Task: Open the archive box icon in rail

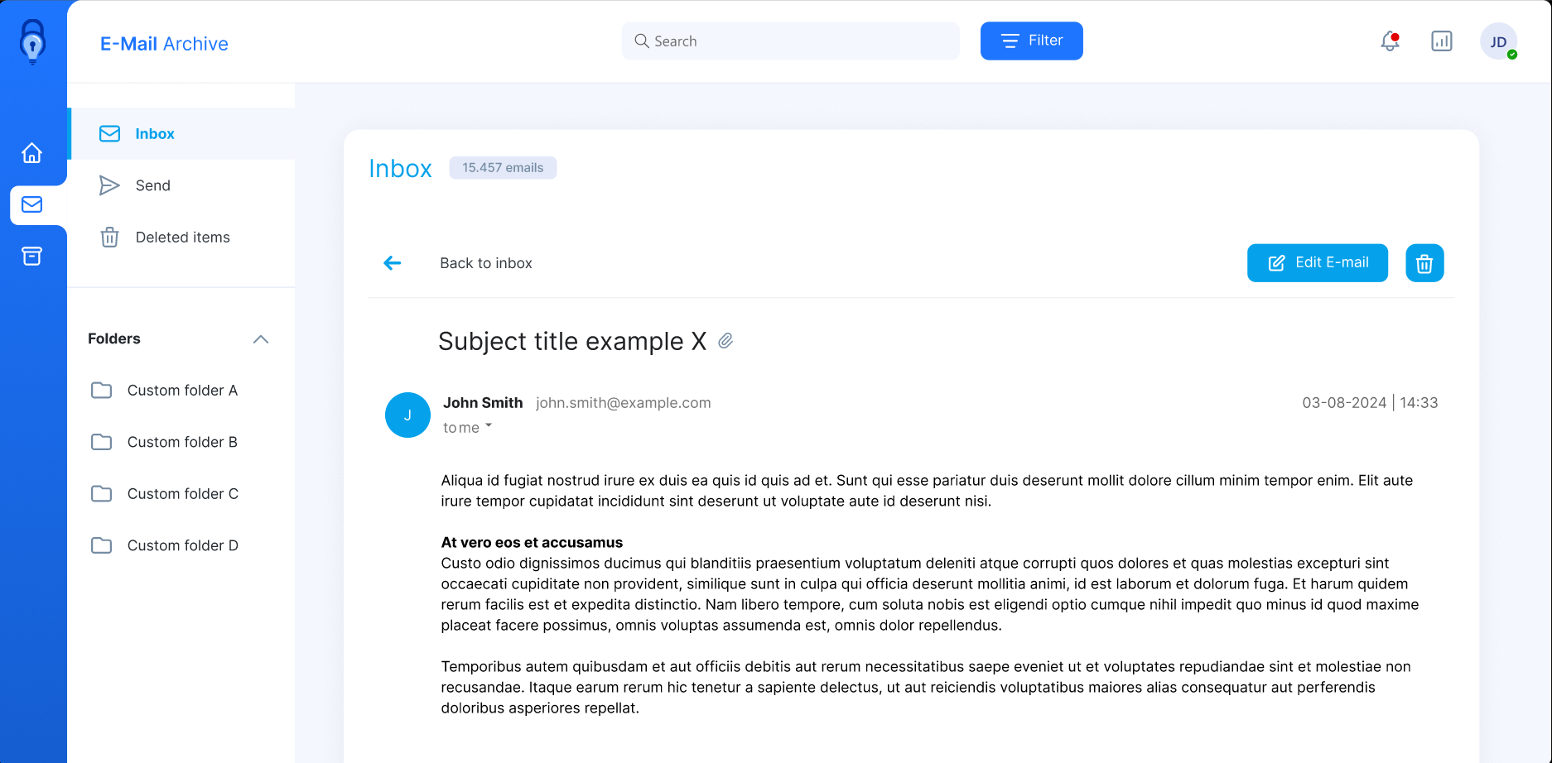Action: tap(32, 257)
